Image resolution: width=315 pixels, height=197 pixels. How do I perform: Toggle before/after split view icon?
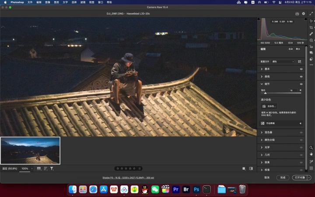(251, 169)
